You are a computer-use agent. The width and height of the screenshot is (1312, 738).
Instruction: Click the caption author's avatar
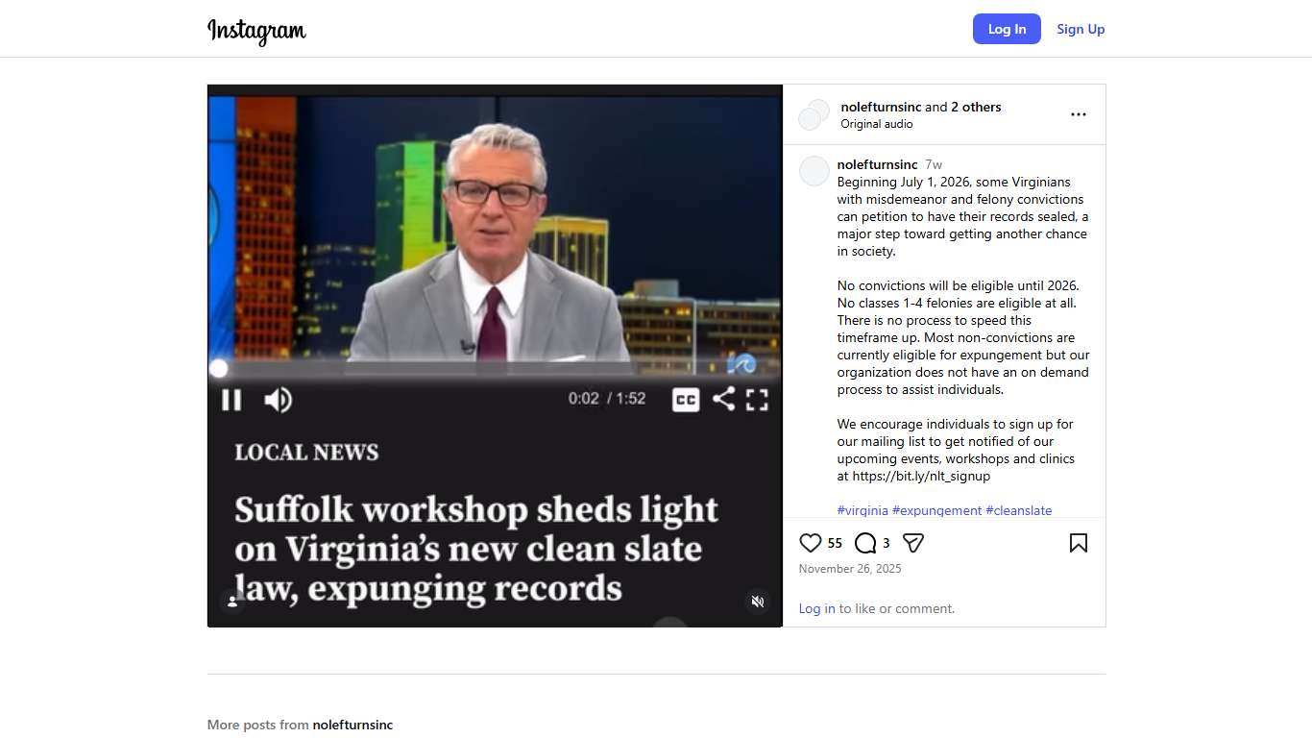pos(814,171)
